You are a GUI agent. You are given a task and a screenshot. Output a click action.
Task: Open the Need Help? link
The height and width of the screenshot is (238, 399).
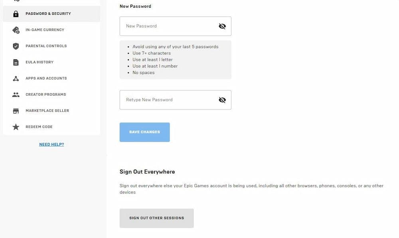tap(51, 144)
